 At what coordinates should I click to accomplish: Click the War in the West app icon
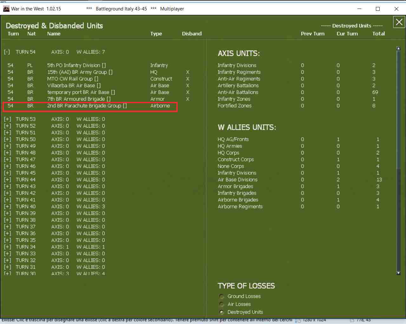click(6, 9)
